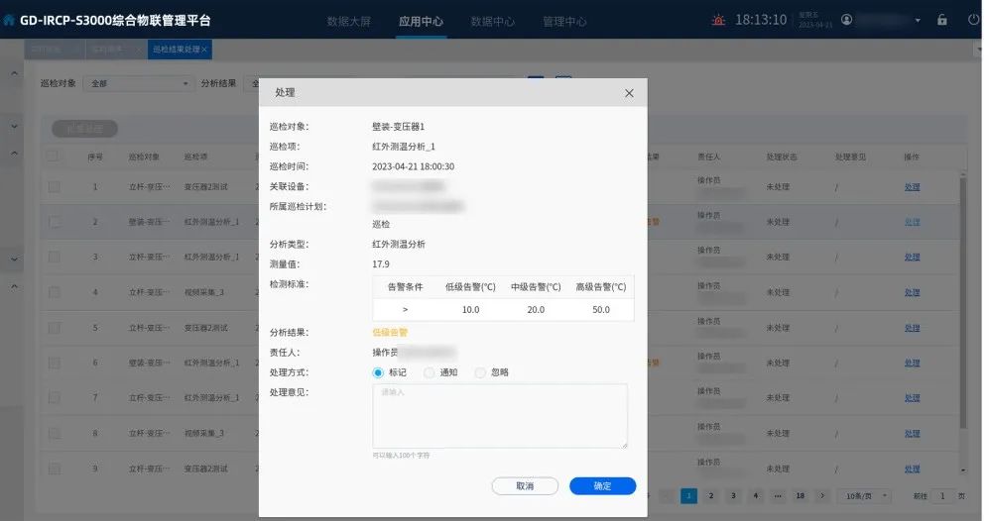Switch to 数据中心 menu
Image resolution: width=989 pixels, height=521 pixels.
click(x=492, y=21)
